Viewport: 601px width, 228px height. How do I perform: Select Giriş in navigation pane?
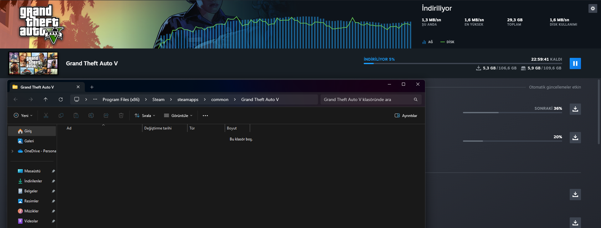click(x=32, y=131)
